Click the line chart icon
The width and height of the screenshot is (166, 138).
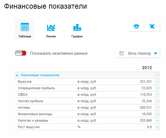coord(51,27)
